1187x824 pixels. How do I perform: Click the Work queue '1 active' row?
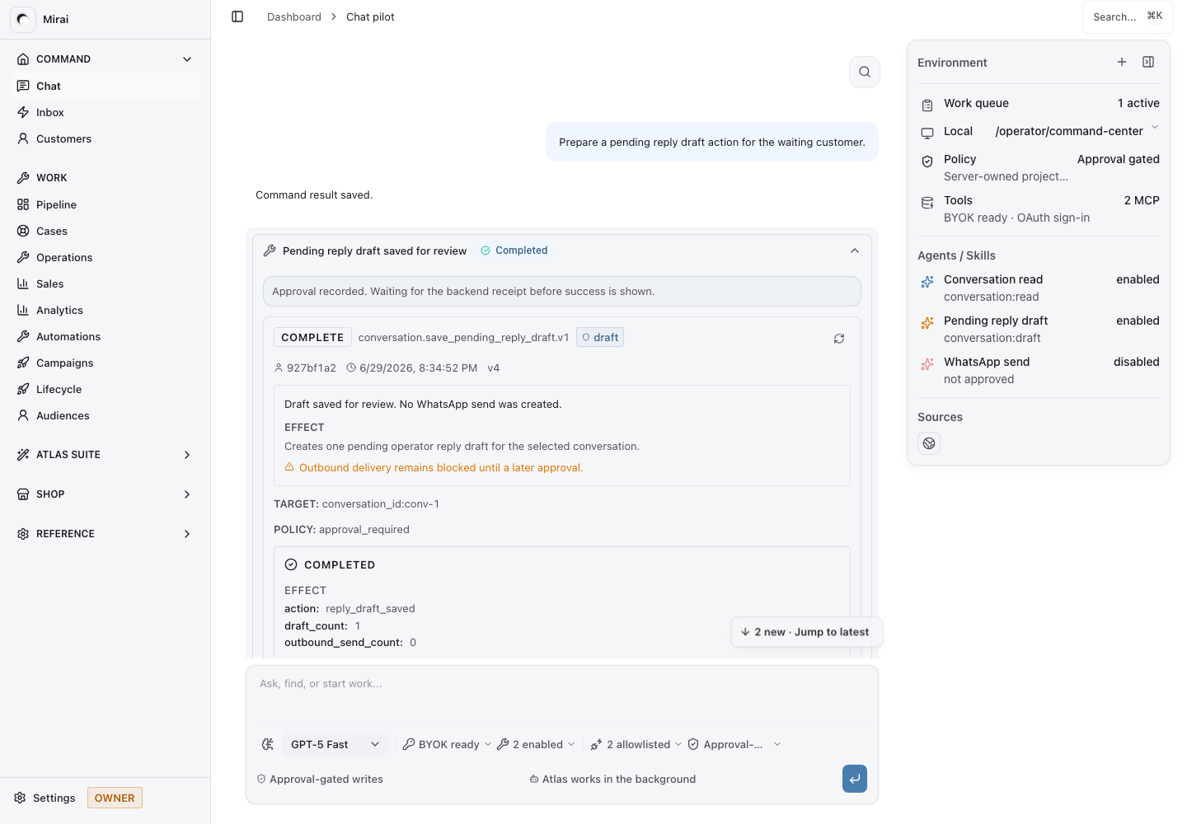click(1039, 103)
